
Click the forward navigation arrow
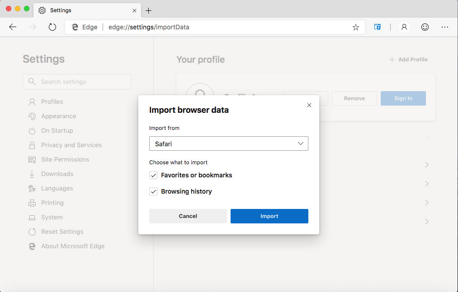pyautogui.click(x=32, y=27)
